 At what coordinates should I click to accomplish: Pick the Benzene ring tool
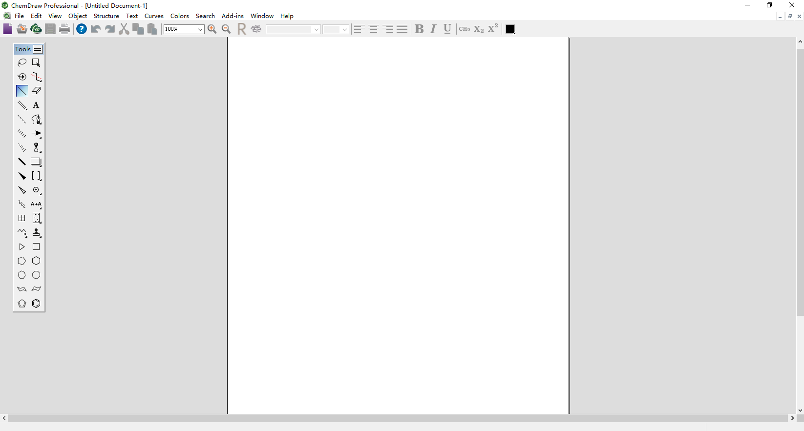pos(36,304)
